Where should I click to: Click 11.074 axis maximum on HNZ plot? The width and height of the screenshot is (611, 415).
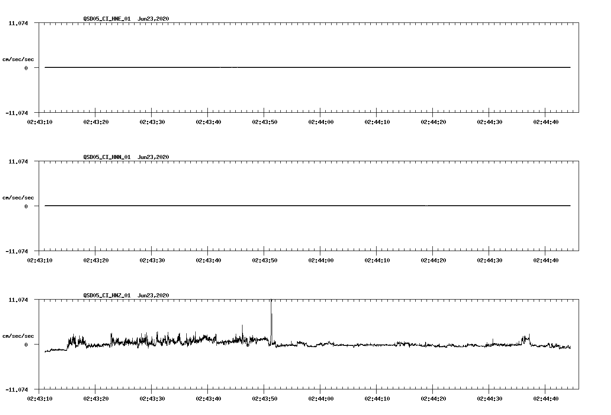pos(18,300)
